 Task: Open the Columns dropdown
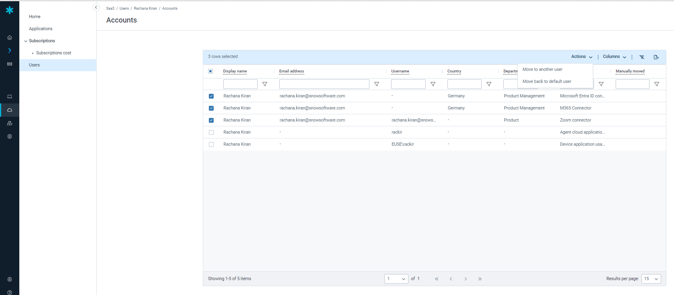click(614, 57)
